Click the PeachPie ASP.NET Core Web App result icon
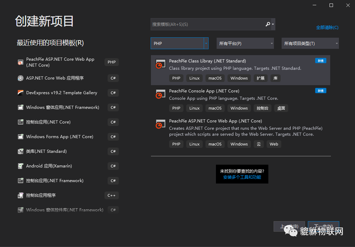The image size is (355, 247). 160,124
